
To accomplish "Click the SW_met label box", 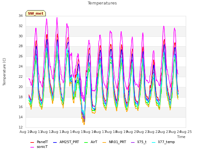I will [x=36, y=13].
